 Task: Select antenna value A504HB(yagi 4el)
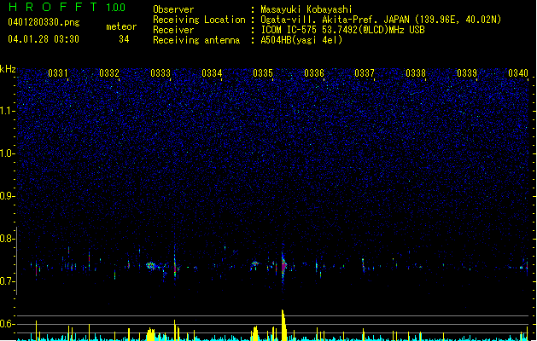[301, 40]
